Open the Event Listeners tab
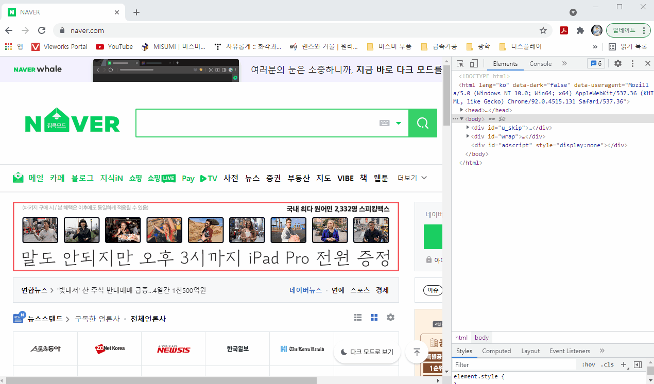The image size is (654, 384). (x=570, y=351)
